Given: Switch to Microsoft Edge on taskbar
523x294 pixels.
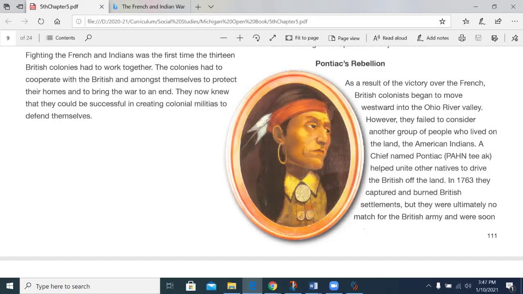Looking at the screenshot, I should click(252, 286).
